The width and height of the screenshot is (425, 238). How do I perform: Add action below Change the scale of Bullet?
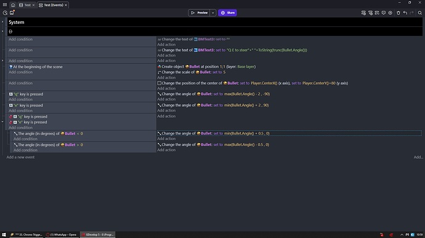coord(166,77)
